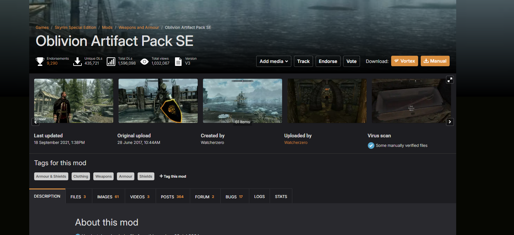Open the Add media dropdown
Image resolution: width=514 pixels, height=235 pixels.
274,61
